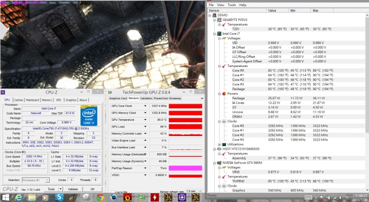Click the Max column header in HWMonitor
The width and height of the screenshot is (369, 202).
(x=322, y=11)
